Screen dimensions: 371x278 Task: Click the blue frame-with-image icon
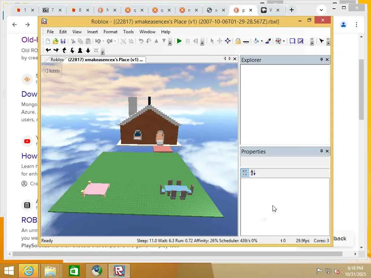tap(300, 41)
